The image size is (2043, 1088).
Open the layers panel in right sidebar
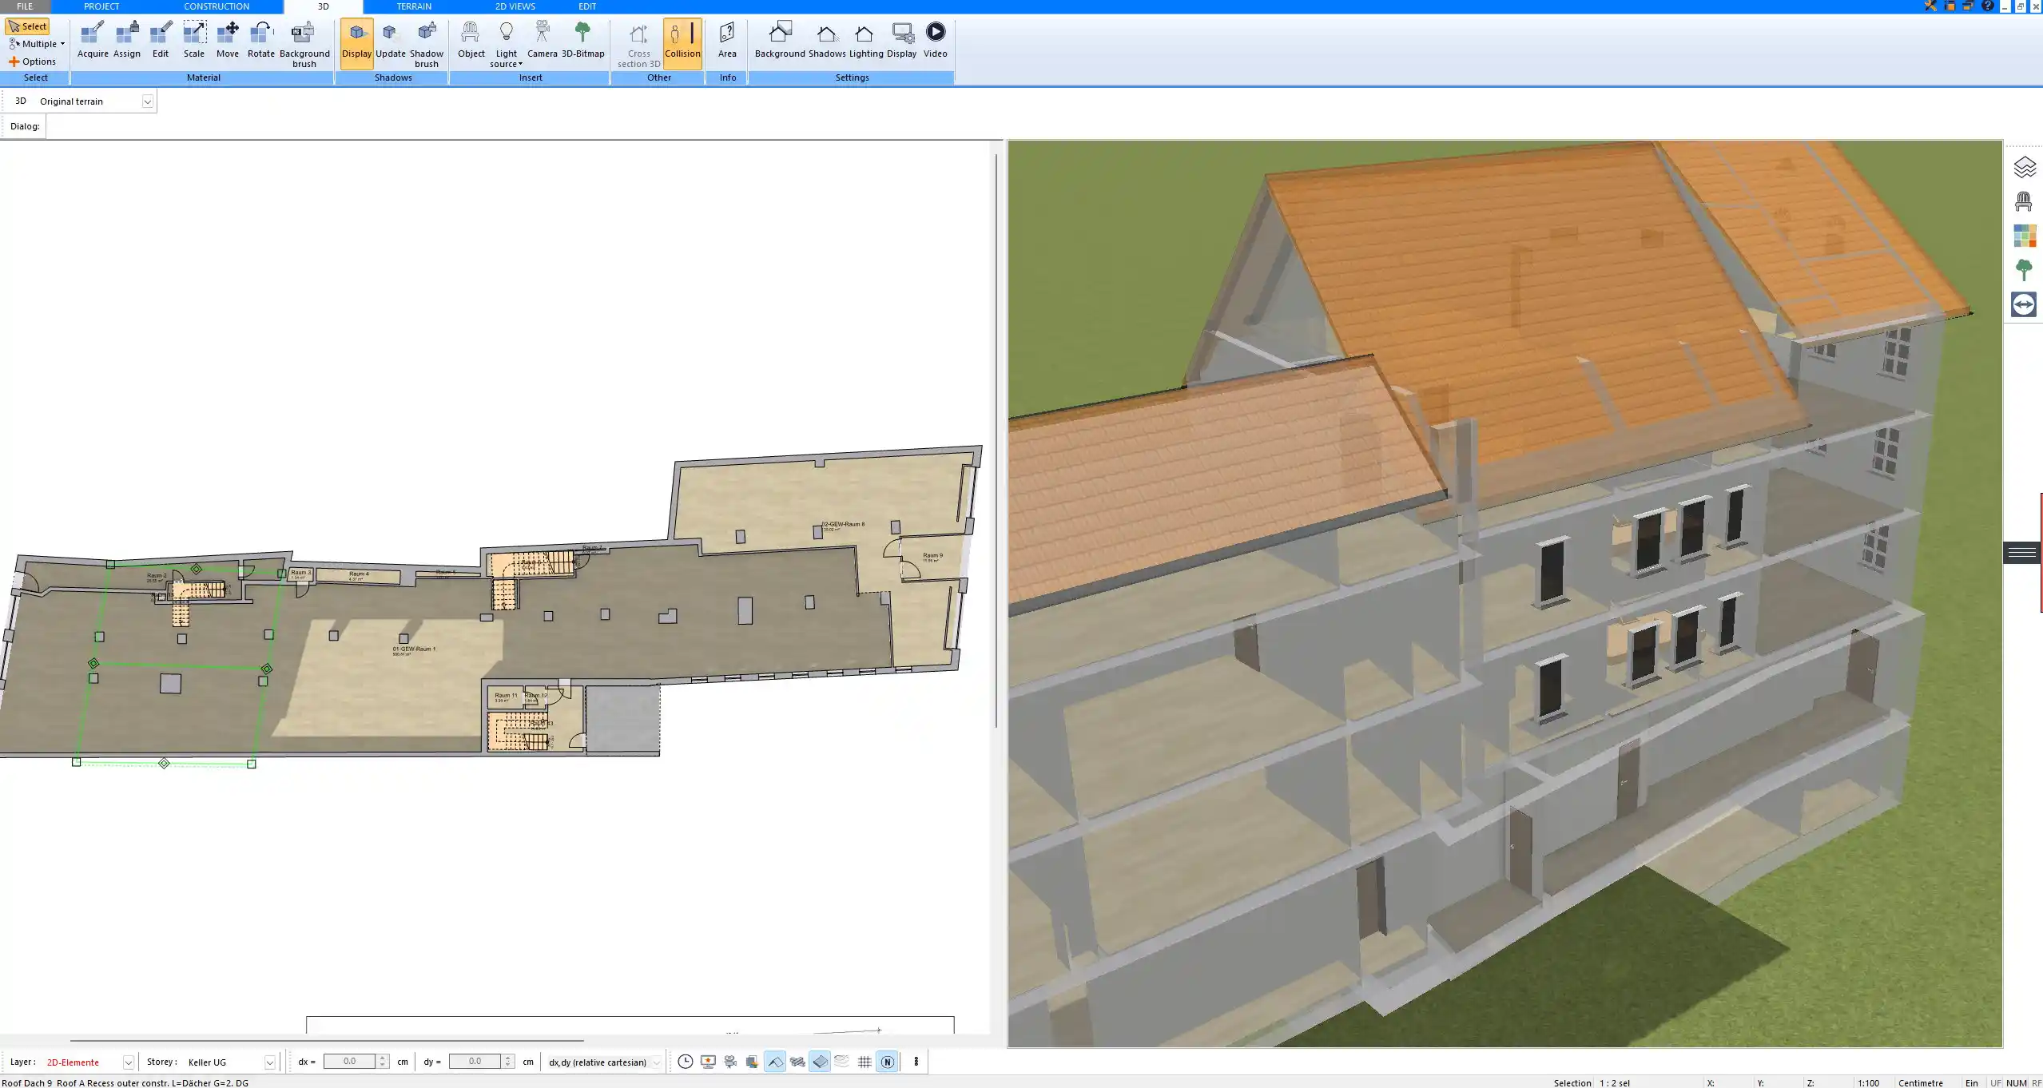[x=2024, y=167]
